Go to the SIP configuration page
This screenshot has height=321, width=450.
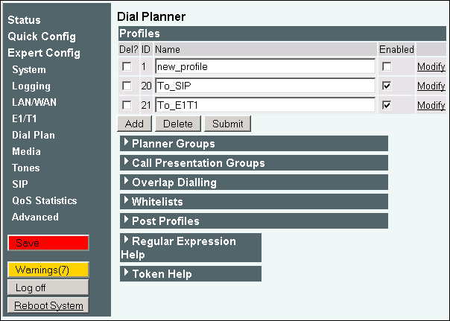pyautogui.click(x=20, y=184)
